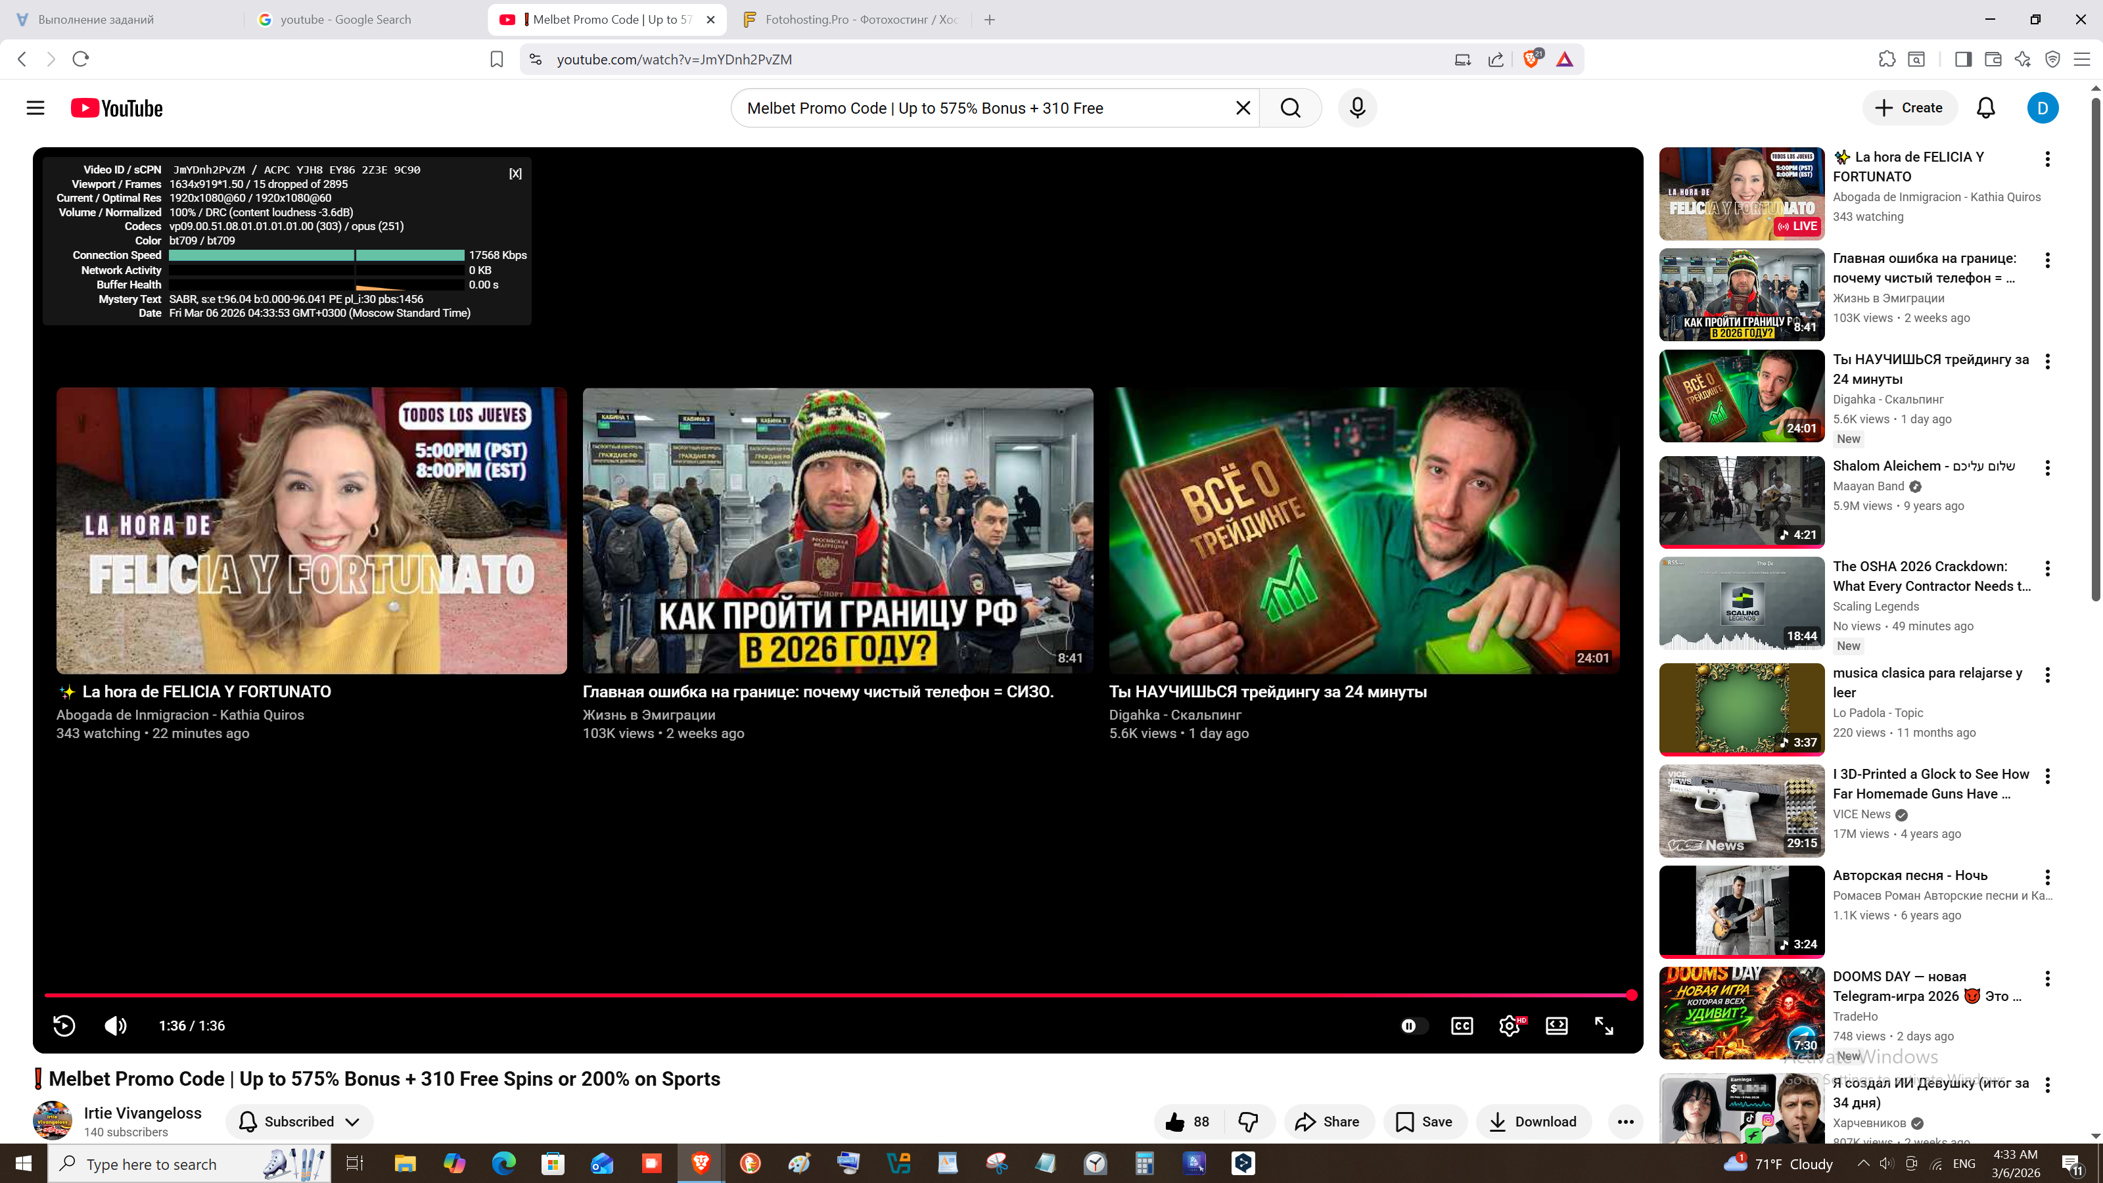Viewport: 2103px width, 1183px height.
Task: Open the YouTube hamburger guide menu
Action: click(35, 108)
